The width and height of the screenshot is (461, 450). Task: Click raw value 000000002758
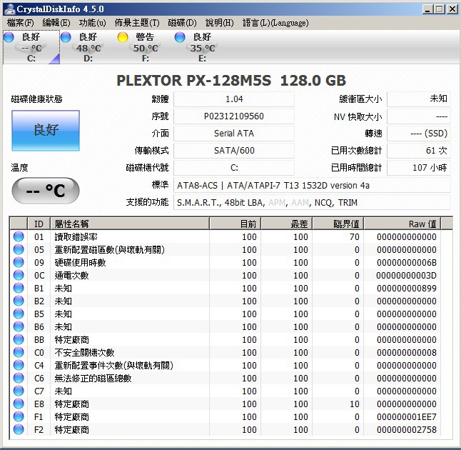coord(407,429)
